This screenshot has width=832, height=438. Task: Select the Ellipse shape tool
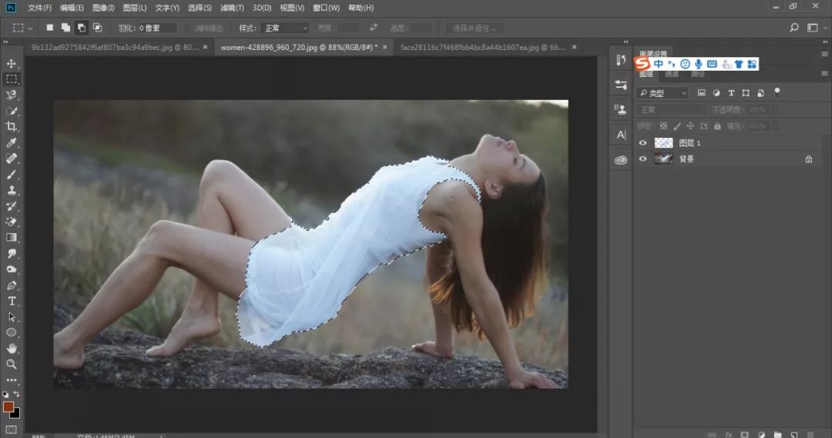pyautogui.click(x=11, y=333)
